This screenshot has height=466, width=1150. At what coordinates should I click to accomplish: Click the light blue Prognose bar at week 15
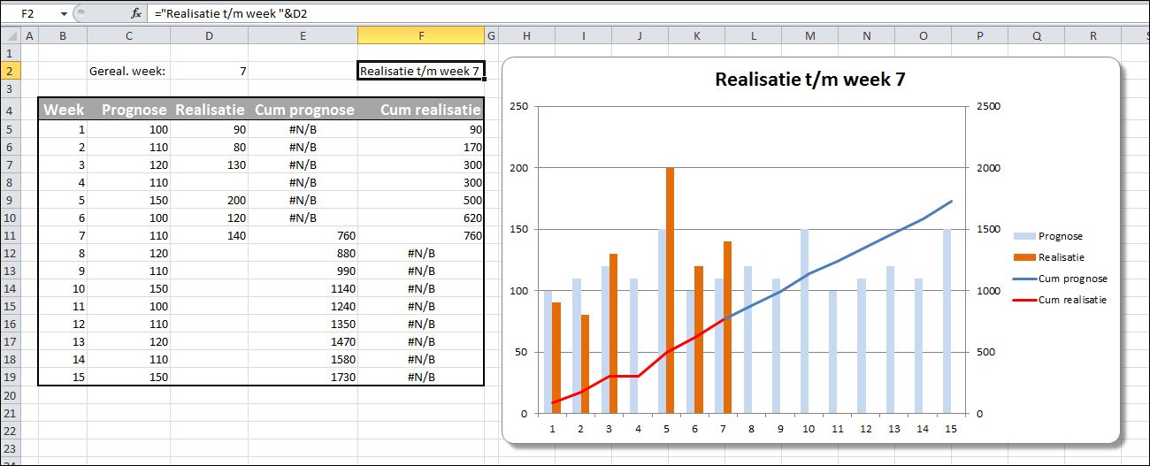click(x=946, y=321)
